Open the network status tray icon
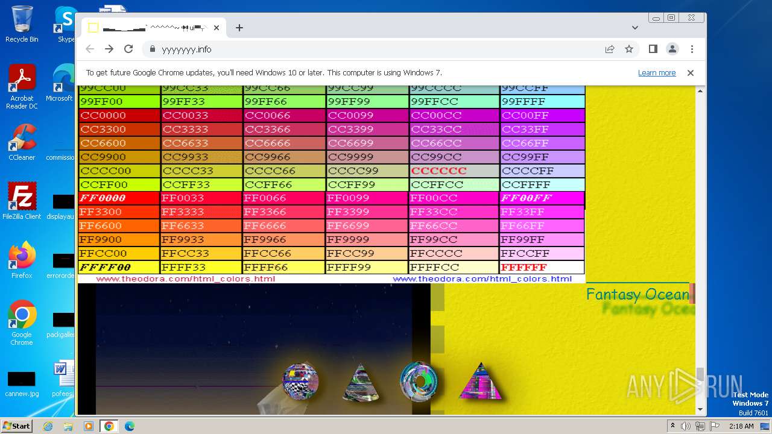This screenshot has height=434, width=772. (700, 426)
